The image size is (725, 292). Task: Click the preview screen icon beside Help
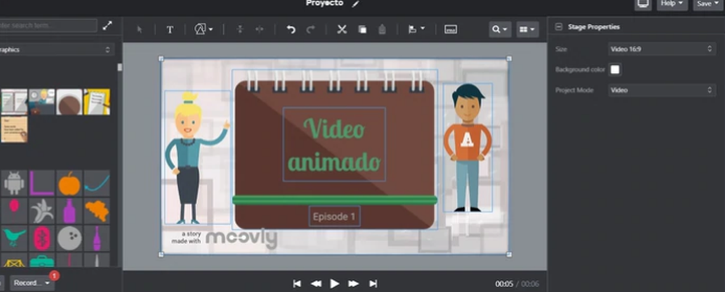point(642,4)
